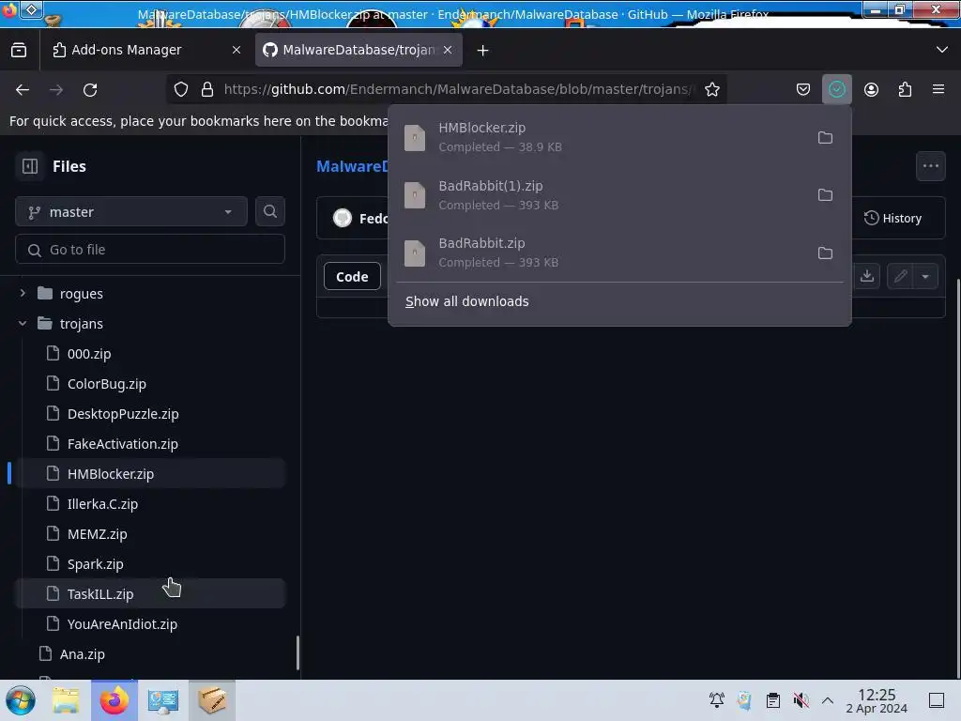Open the downloaded BadRabbit(1).zip entry
961x721 pixels.
[601, 195]
